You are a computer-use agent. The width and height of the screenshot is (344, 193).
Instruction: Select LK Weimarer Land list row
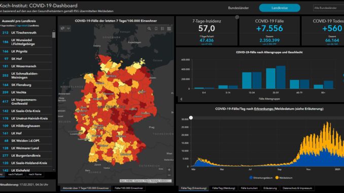tap(26, 148)
